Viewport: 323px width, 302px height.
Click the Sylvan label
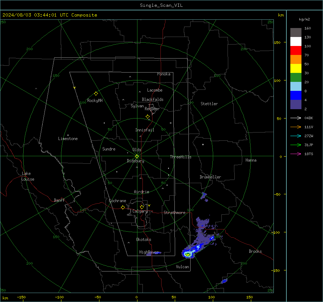pyautogui.click(x=137, y=106)
